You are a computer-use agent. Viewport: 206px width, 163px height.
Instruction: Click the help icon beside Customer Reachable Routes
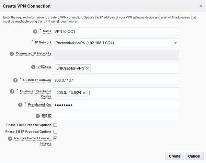12,91
